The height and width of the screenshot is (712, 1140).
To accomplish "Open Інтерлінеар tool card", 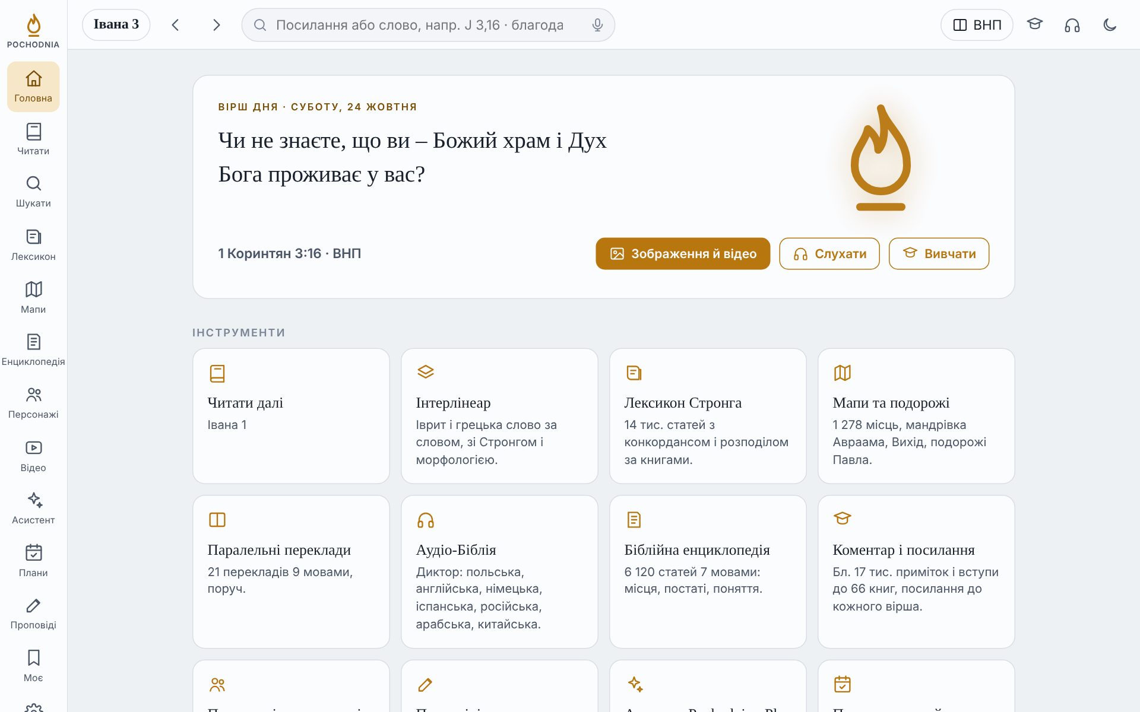I will point(499,416).
